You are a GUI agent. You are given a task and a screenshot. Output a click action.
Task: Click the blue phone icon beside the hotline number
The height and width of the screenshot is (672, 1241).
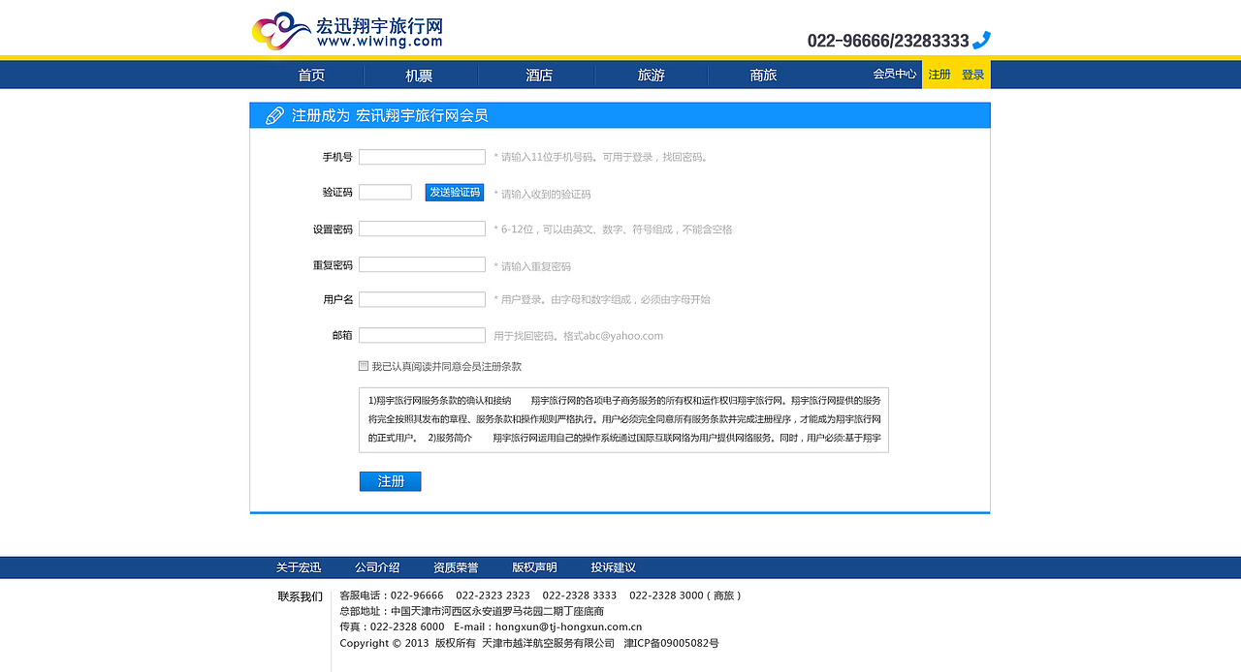[x=981, y=40]
